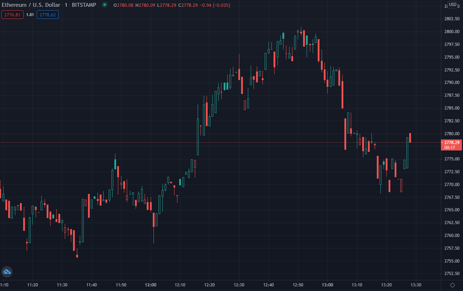This screenshot has height=291, width=463.
Task: Click the 11:20 time axis label
Action: coord(32,285)
